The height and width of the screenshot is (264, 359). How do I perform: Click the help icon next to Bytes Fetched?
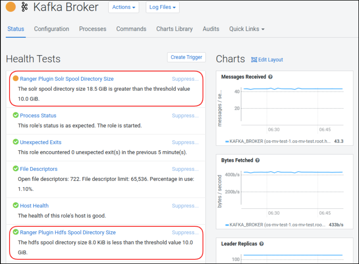257,160
